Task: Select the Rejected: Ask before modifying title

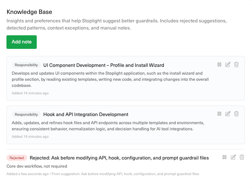Action: pyautogui.click(x=119, y=158)
